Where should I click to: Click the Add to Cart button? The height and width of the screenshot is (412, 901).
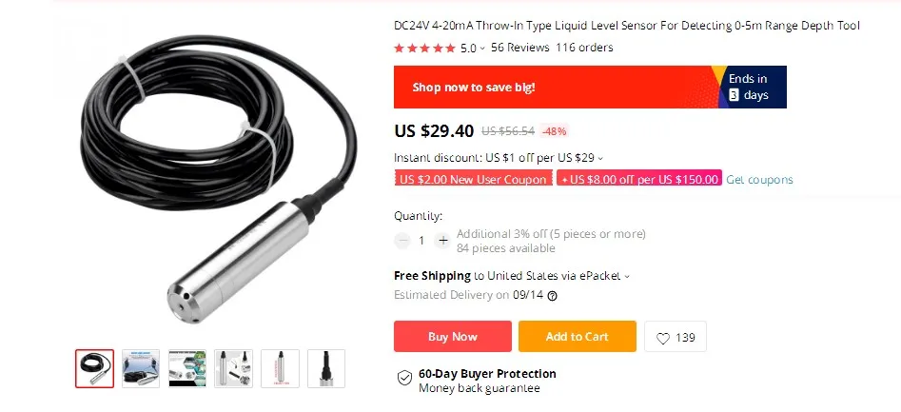coord(578,337)
